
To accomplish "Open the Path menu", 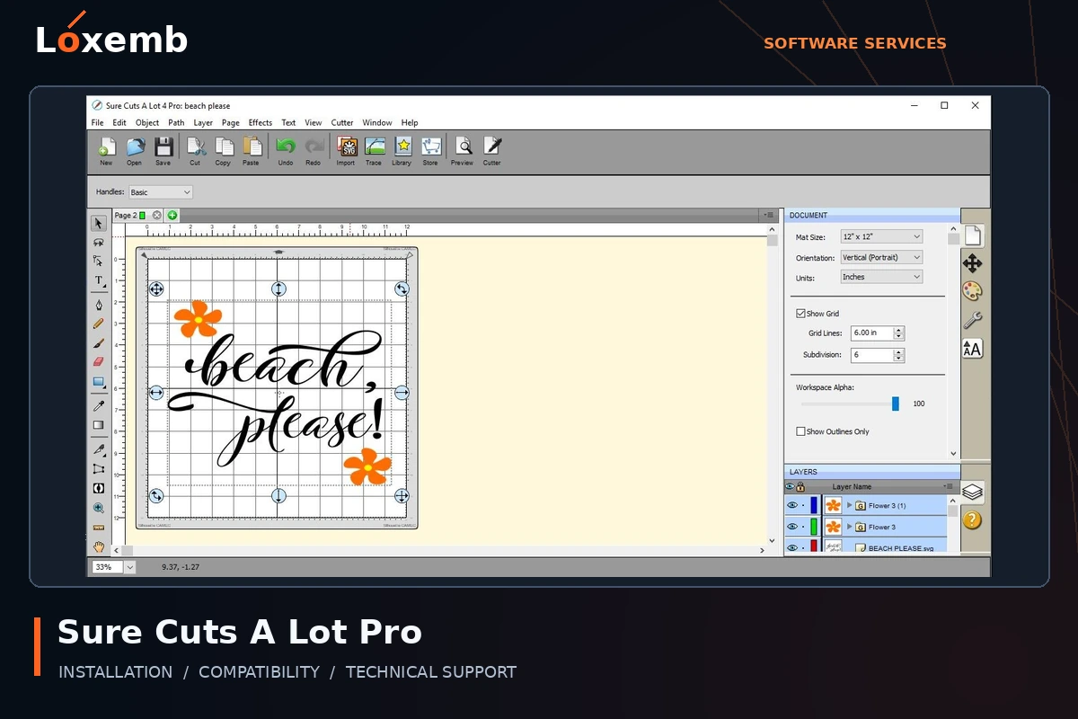I will pos(176,122).
